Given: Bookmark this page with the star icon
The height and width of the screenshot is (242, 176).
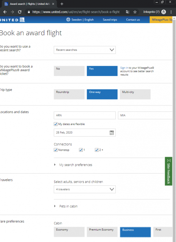Looking at the screenshot, I should 135,12.
